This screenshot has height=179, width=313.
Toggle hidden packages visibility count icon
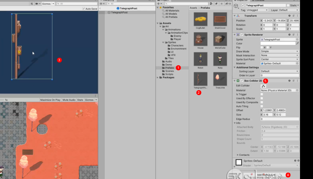(x=228, y=4)
